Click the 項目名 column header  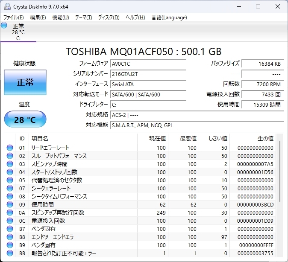click(x=83, y=139)
